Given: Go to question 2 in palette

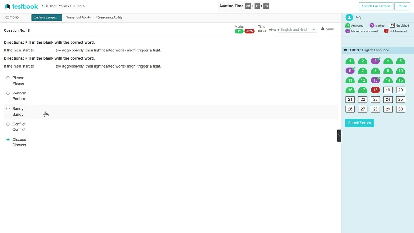Looking at the screenshot, I should 363,61.
